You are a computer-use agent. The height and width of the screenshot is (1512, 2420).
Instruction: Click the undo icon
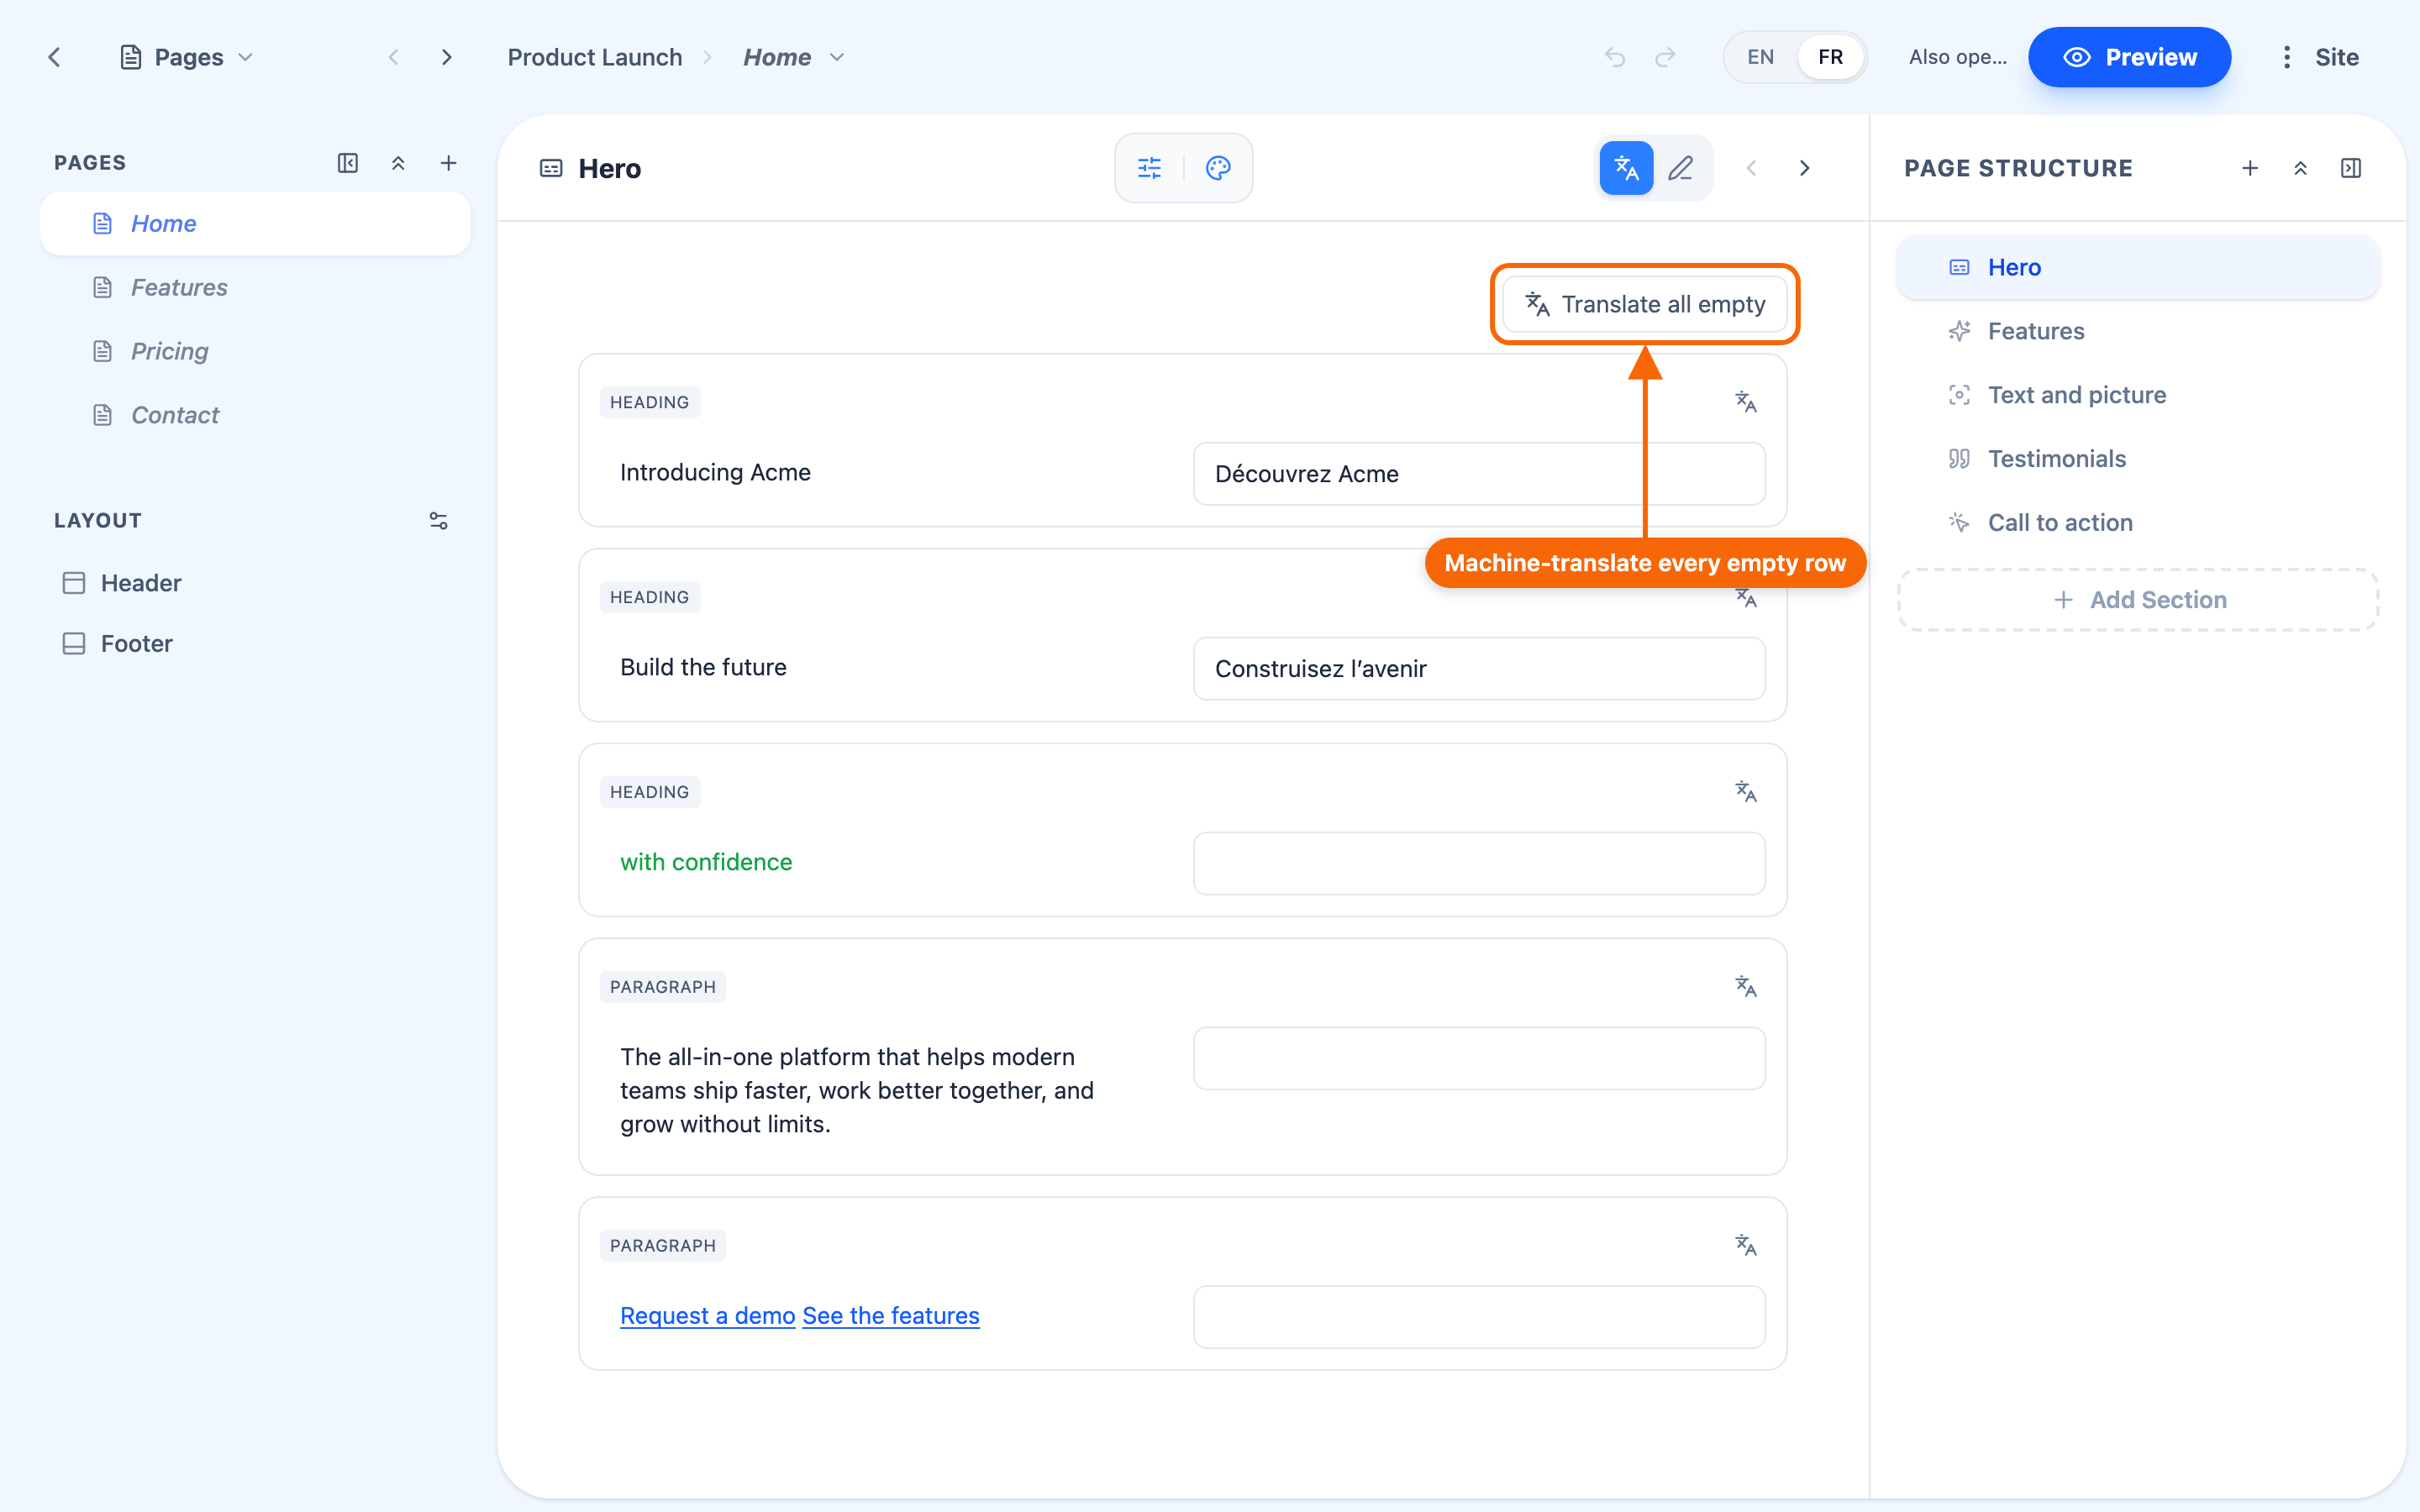1615,57
